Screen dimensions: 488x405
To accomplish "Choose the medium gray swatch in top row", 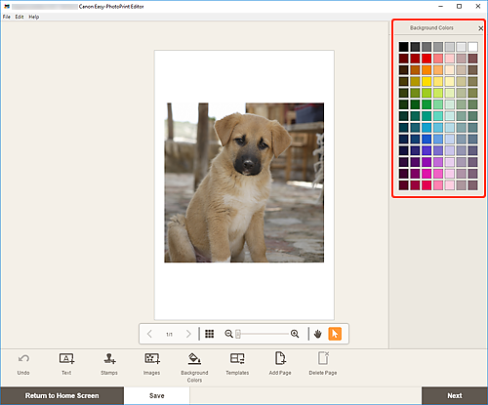I will tap(438, 47).
